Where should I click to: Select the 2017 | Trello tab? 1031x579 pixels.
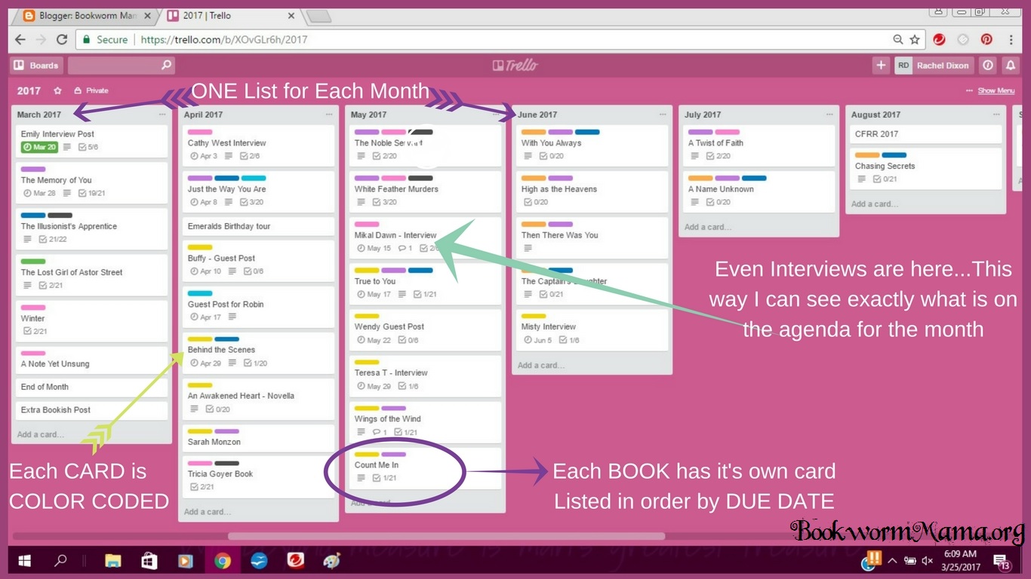[230, 15]
